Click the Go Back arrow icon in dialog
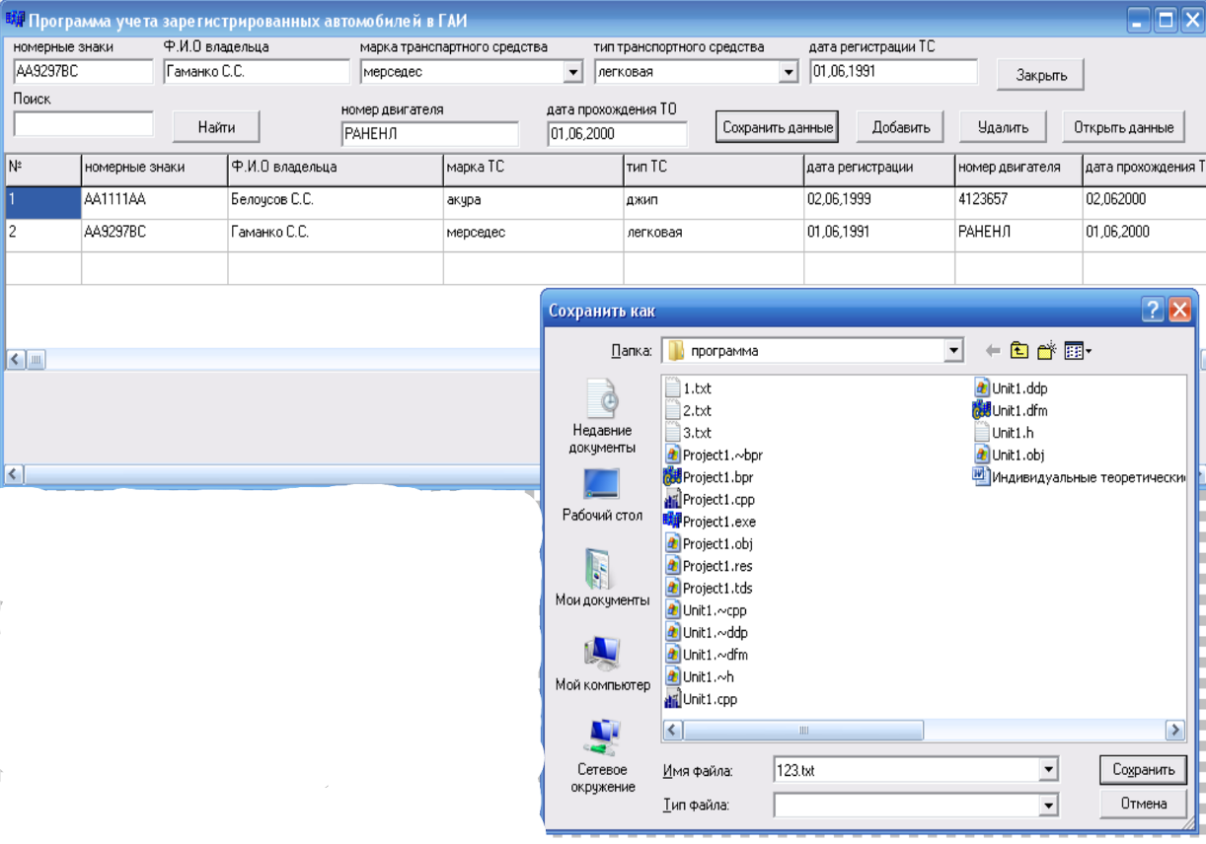The height and width of the screenshot is (844, 1206). [x=993, y=350]
